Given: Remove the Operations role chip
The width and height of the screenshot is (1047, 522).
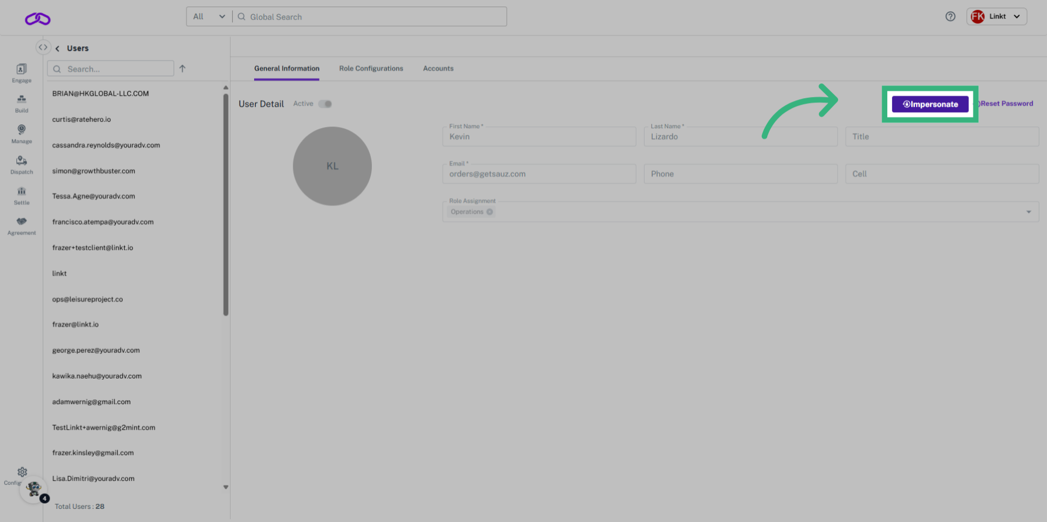Looking at the screenshot, I should (490, 212).
